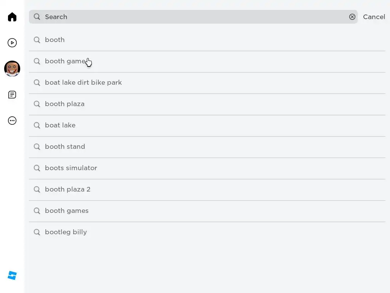Select the 'booth' suggestion
The image size is (390, 293).
click(55, 40)
